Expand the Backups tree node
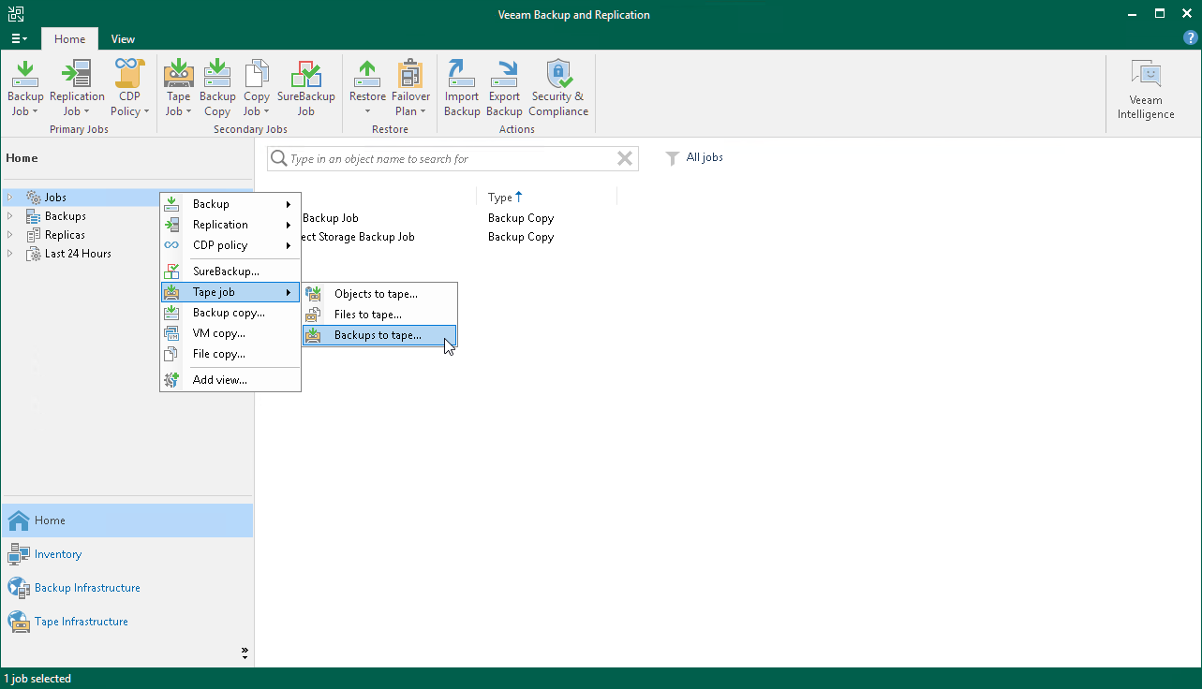Screen dimensions: 1202x689 (10, 216)
